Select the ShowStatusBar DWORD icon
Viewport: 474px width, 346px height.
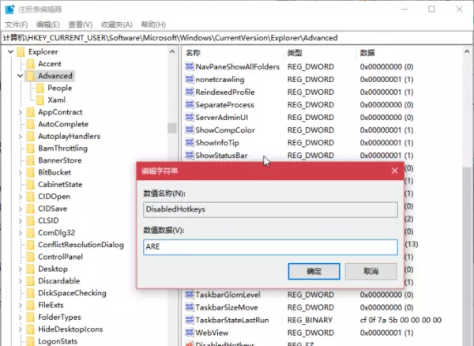(190, 155)
